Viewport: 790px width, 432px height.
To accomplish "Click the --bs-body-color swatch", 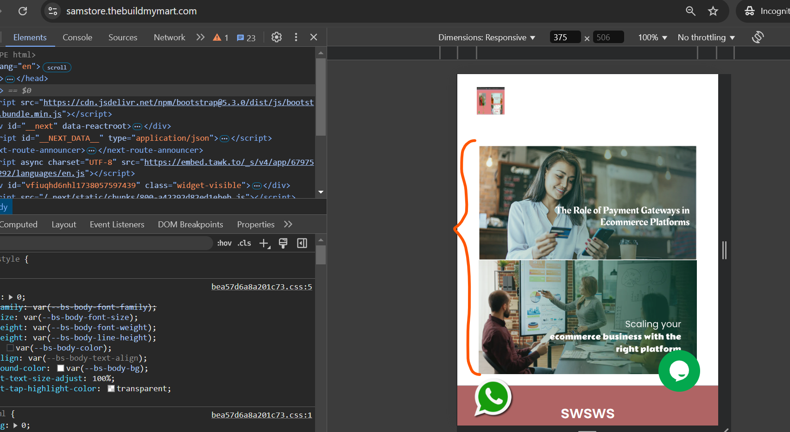I will tap(10, 348).
